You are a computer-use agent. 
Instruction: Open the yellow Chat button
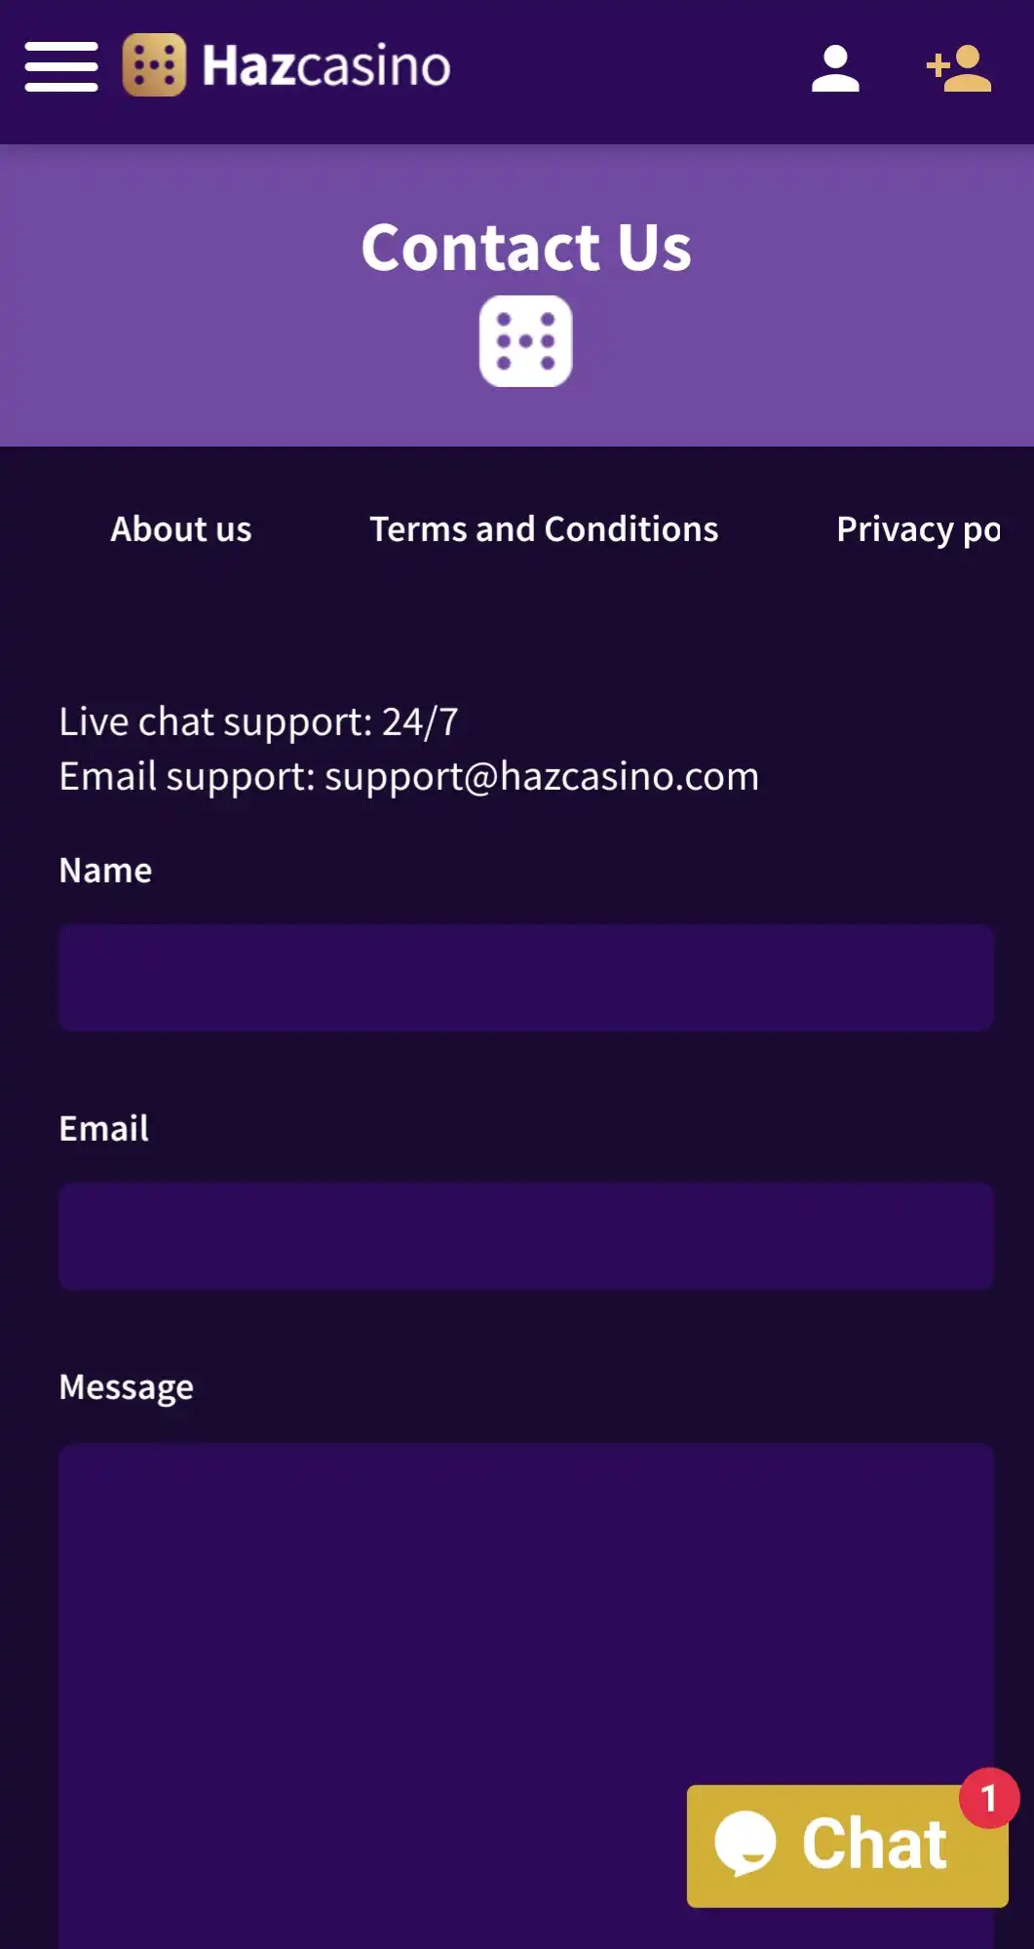point(872,1845)
